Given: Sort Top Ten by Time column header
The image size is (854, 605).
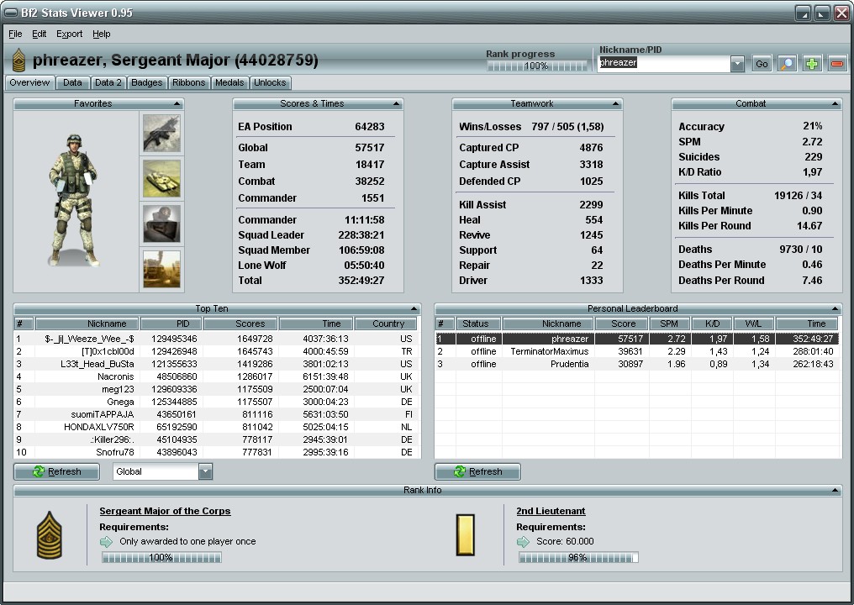Looking at the screenshot, I should [316, 324].
